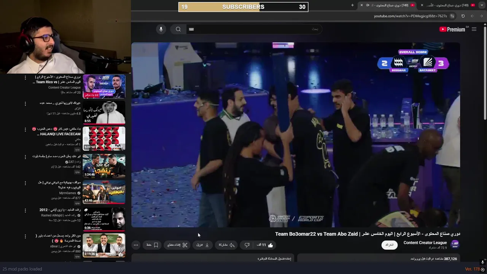The height and width of the screenshot is (274, 487).
Task: Click the Download arrow button
Action: click(x=203, y=245)
